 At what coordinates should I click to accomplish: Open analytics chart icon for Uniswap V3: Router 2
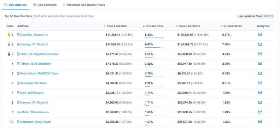260,44
